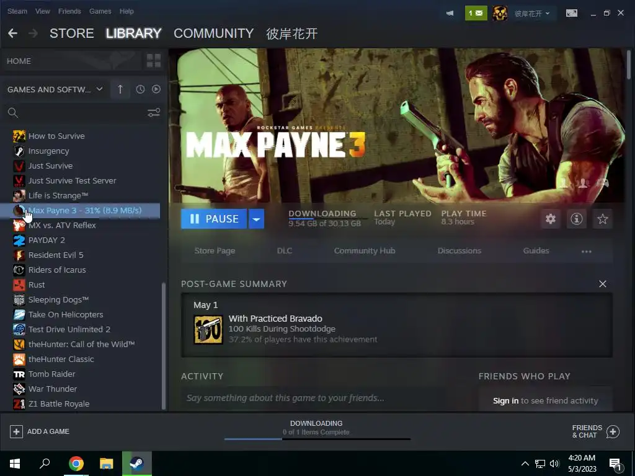Toggle ready-to-play filter icon
Viewport: 635px width, 476px height.
156,89
